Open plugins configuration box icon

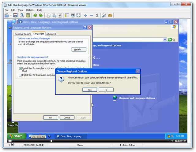tap(110, 15)
